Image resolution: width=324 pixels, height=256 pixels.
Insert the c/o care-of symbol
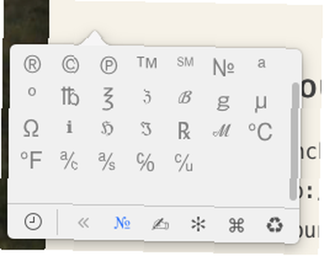coord(145,162)
